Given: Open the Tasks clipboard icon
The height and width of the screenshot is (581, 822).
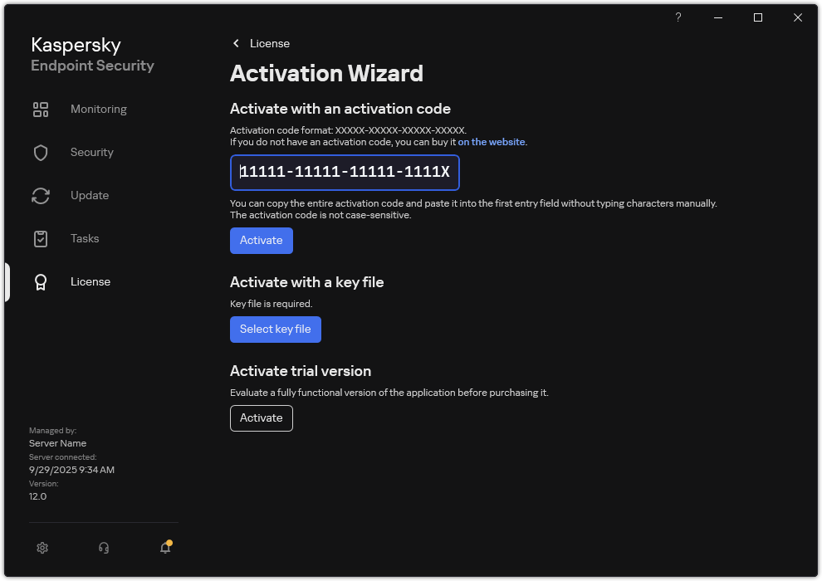Looking at the screenshot, I should [41, 238].
